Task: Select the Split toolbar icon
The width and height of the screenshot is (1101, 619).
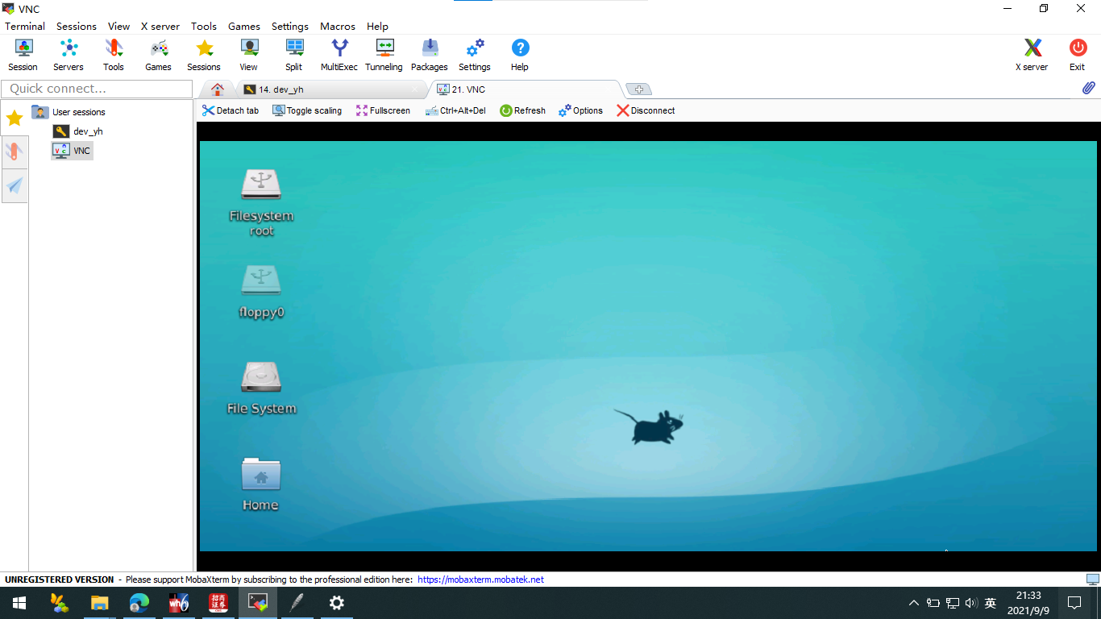Action: (294, 55)
